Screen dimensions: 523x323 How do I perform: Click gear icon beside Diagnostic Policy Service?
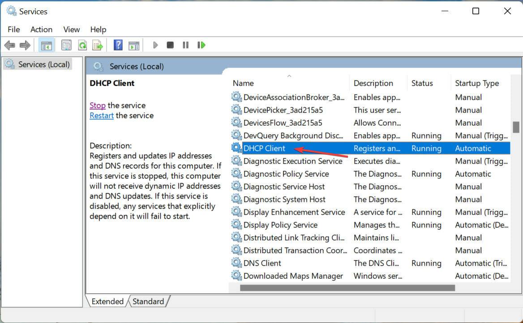coord(236,173)
